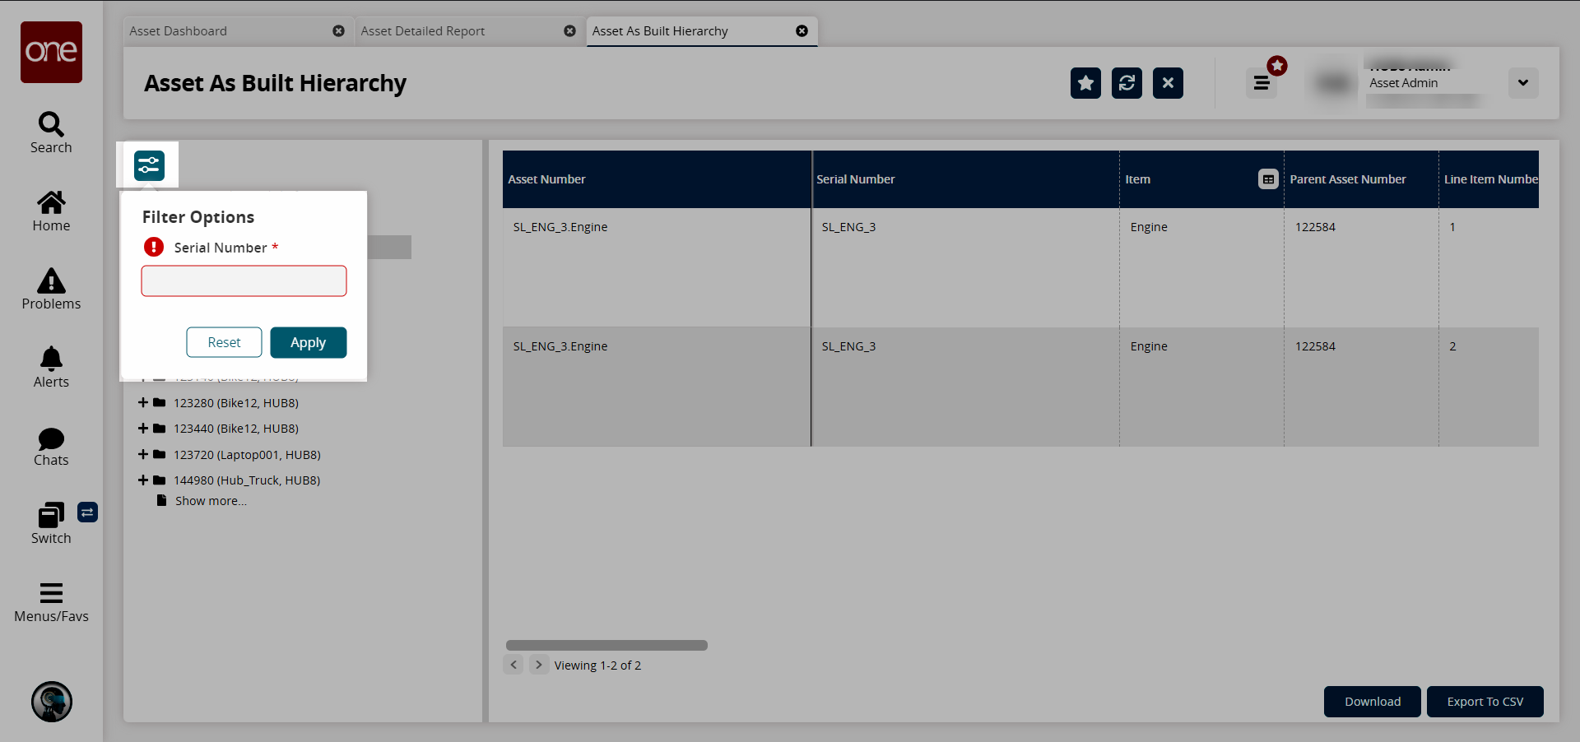This screenshot has width=1580, height=742.
Task: Click the assistant avatar at sidebar bottom
Action: point(52,702)
